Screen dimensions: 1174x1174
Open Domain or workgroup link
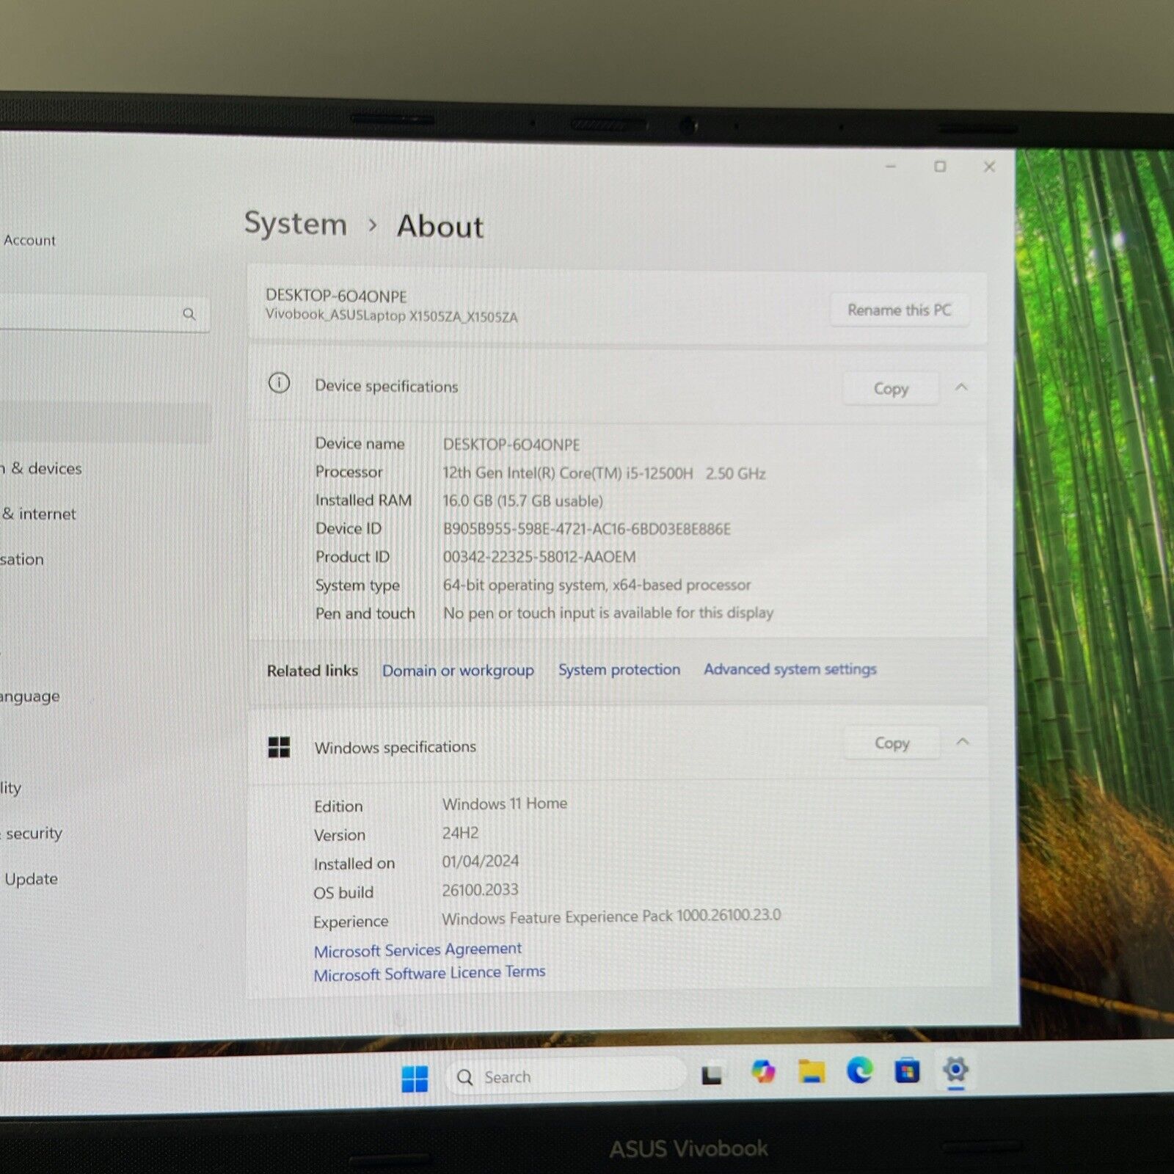[x=458, y=671]
